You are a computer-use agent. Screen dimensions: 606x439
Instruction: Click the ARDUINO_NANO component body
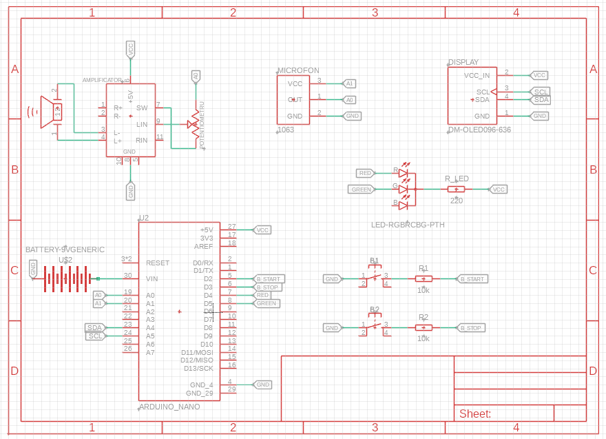(x=179, y=310)
